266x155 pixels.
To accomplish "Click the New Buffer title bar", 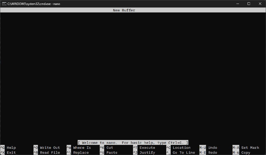I will (124, 10).
